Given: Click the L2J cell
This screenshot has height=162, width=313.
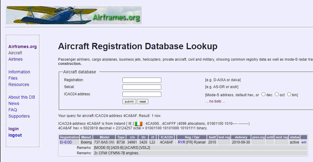Looking at the screenshot, I should click(x=152, y=142).
